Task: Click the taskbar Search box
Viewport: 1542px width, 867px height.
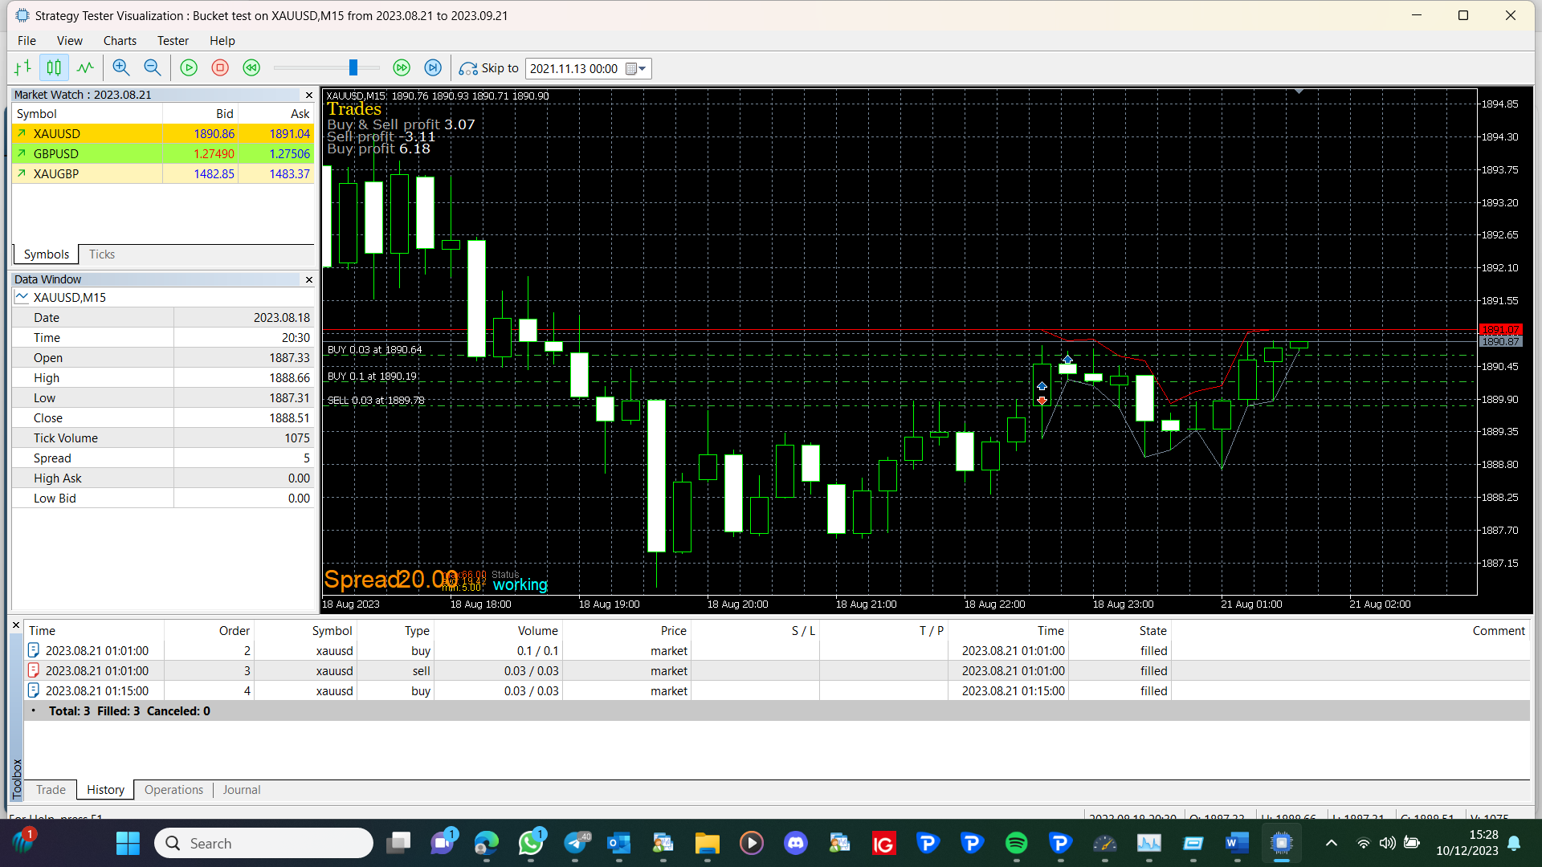Action: coord(263,843)
